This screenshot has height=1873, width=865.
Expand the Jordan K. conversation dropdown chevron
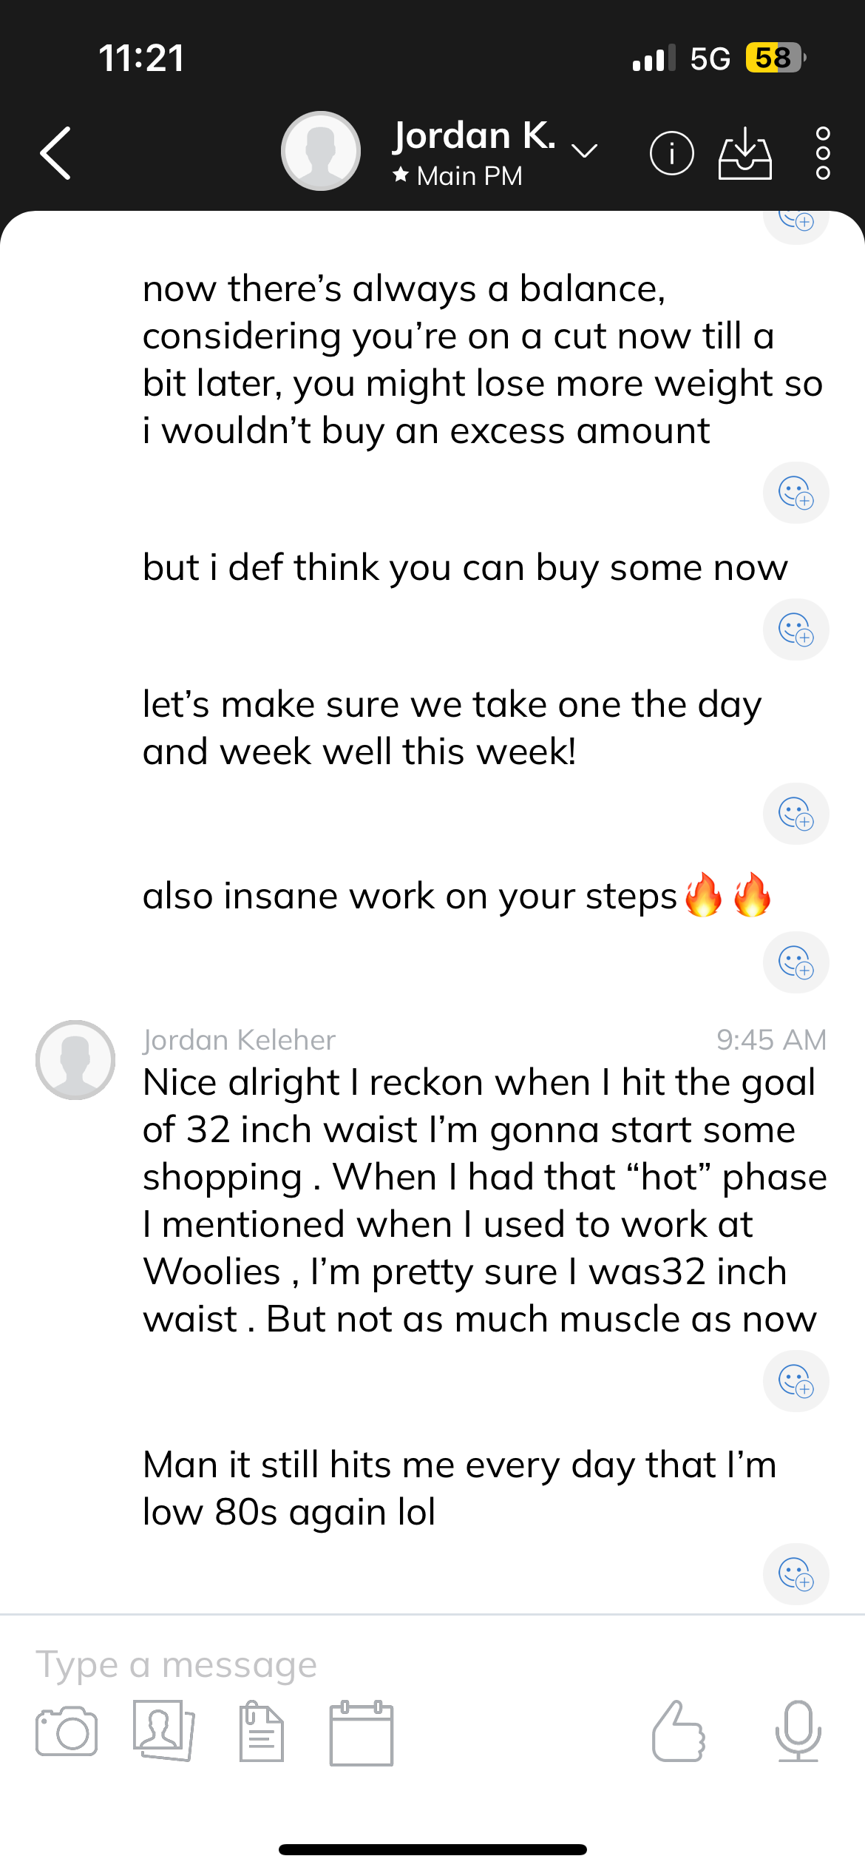[585, 152]
